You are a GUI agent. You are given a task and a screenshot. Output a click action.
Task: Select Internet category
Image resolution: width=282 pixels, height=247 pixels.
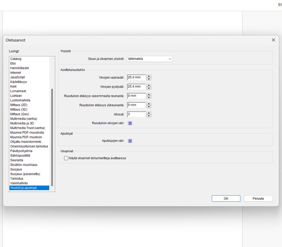click(x=29, y=73)
